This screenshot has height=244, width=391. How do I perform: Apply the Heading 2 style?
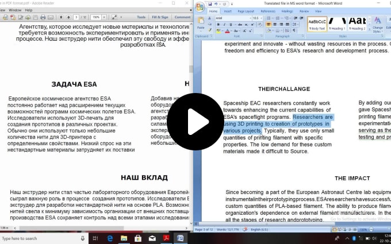pyautogui.click(x=357, y=24)
